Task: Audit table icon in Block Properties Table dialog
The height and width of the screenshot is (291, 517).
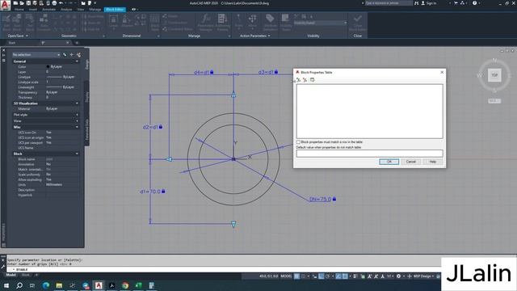Action: pos(312,80)
